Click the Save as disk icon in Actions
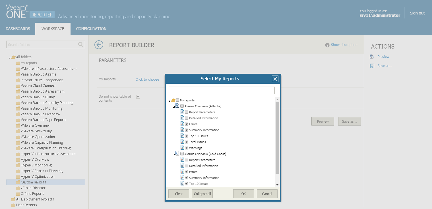 (372, 66)
